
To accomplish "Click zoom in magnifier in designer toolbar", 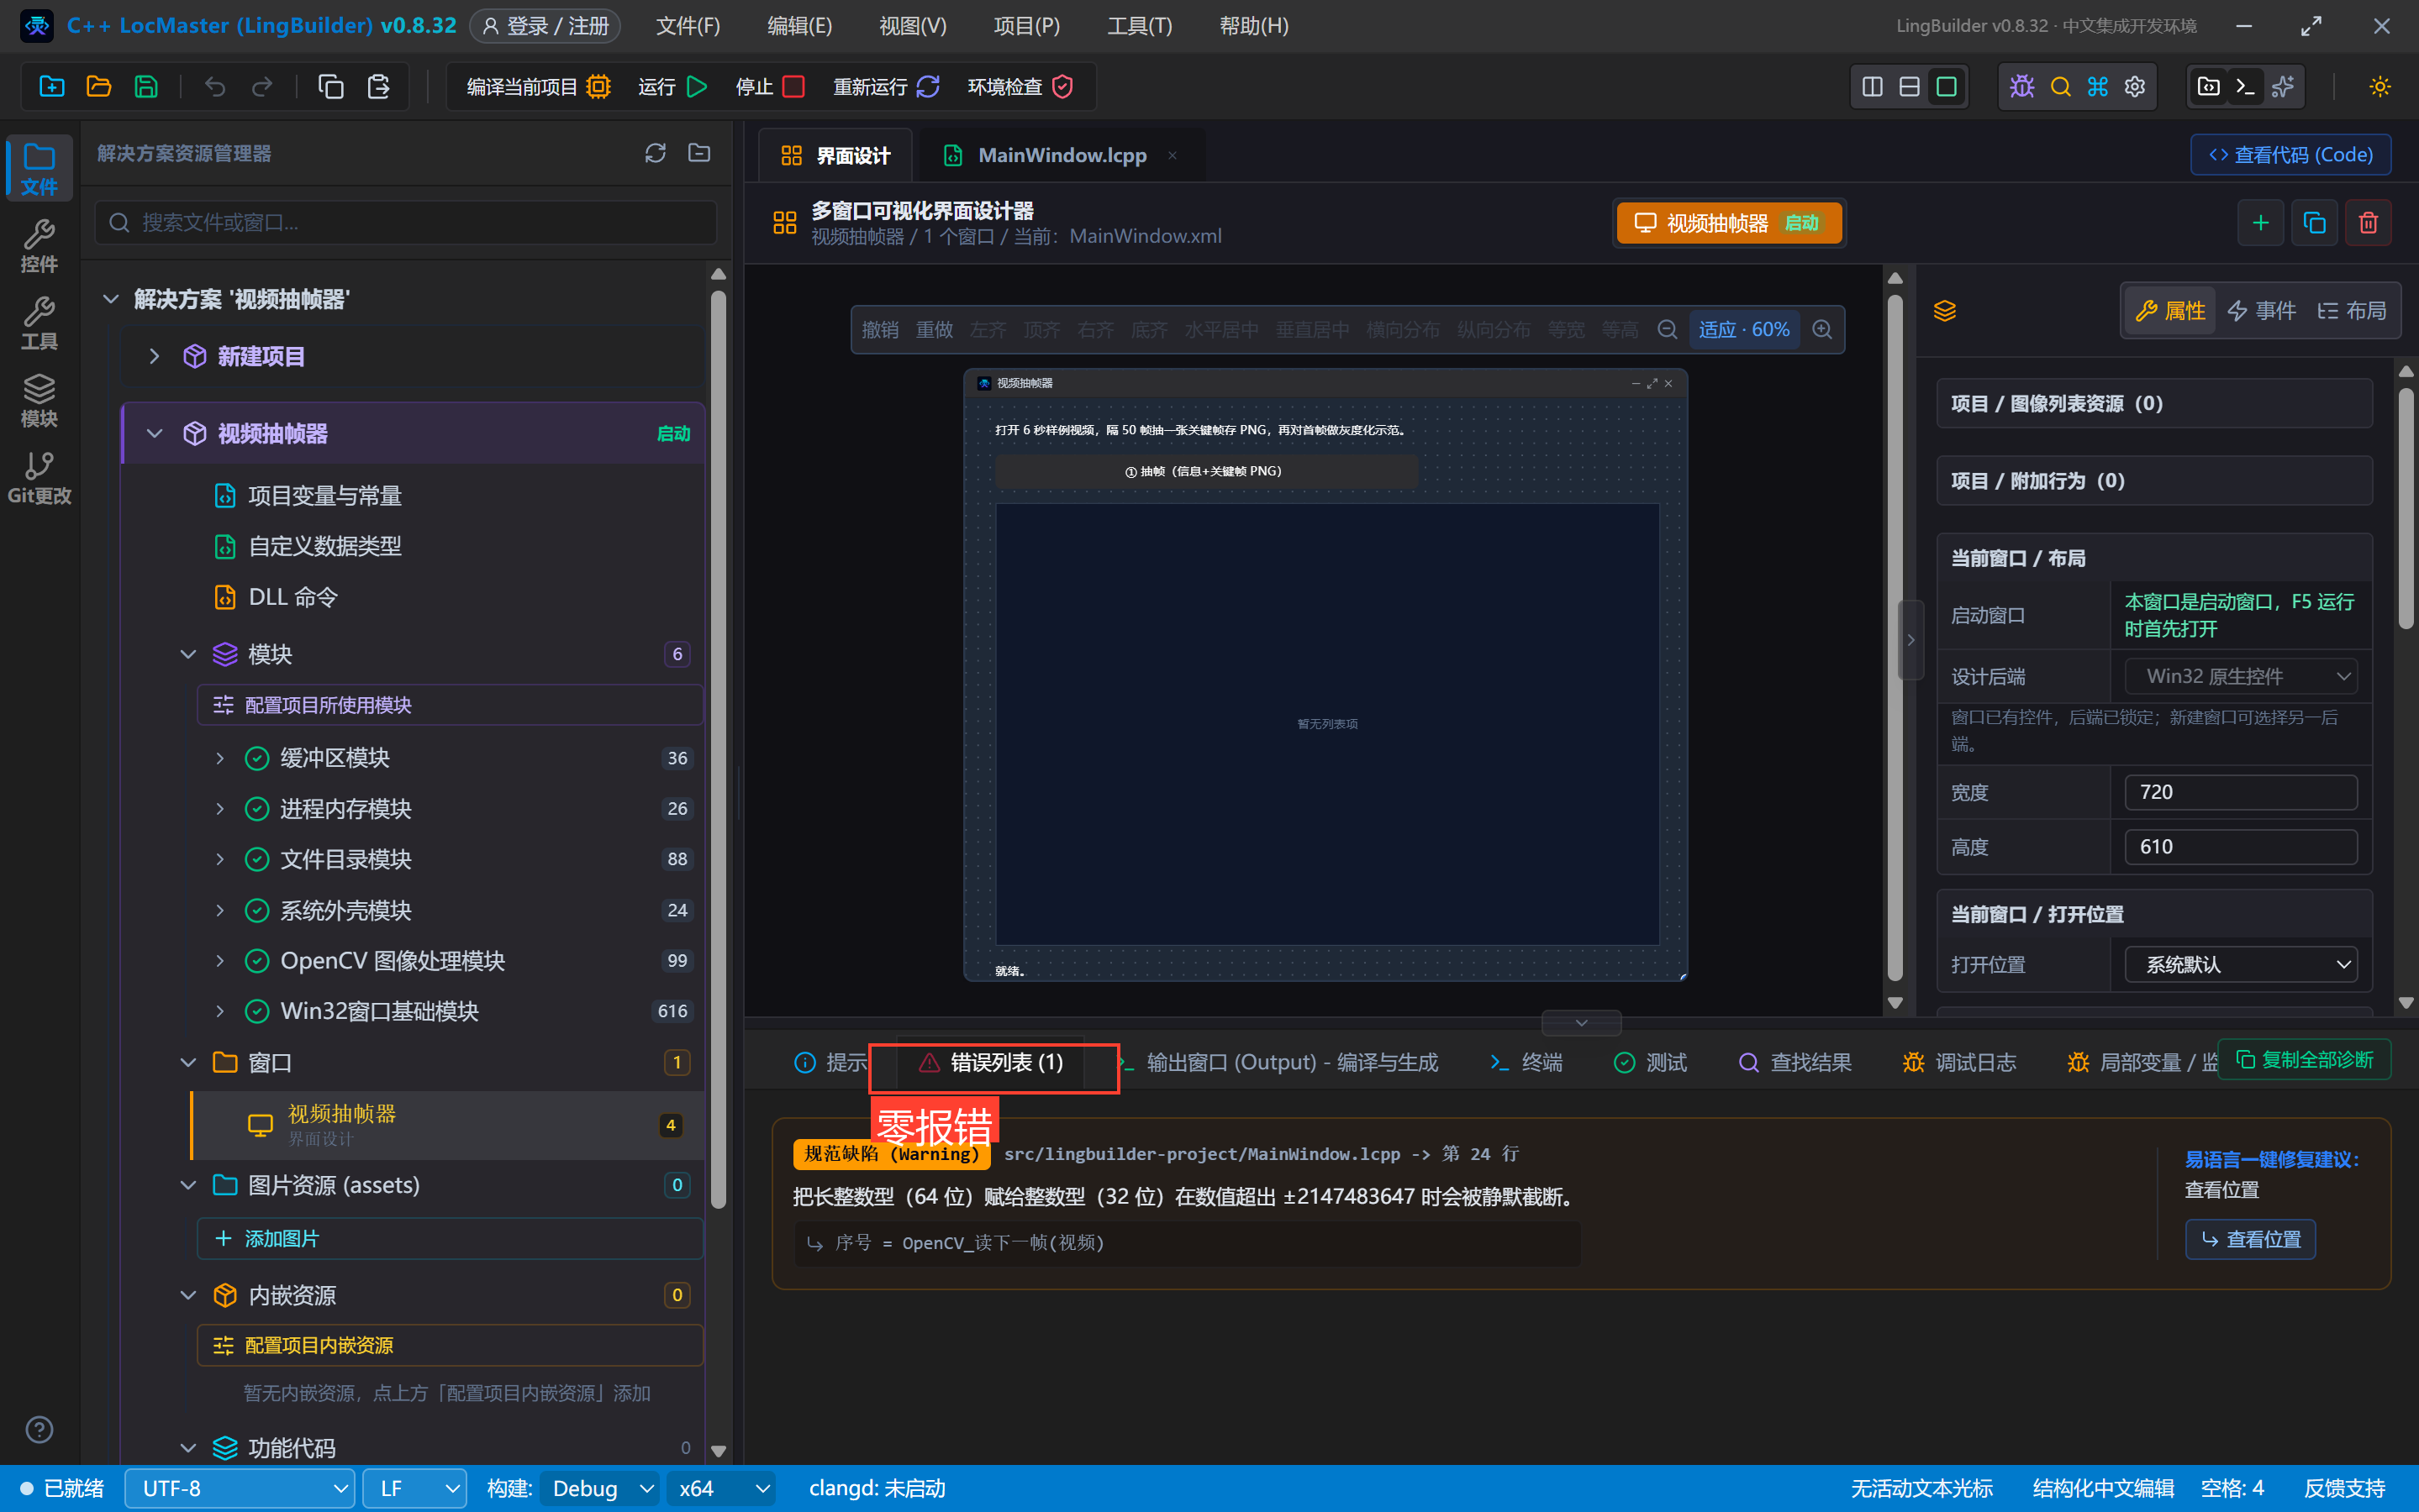I will tap(1821, 330).
